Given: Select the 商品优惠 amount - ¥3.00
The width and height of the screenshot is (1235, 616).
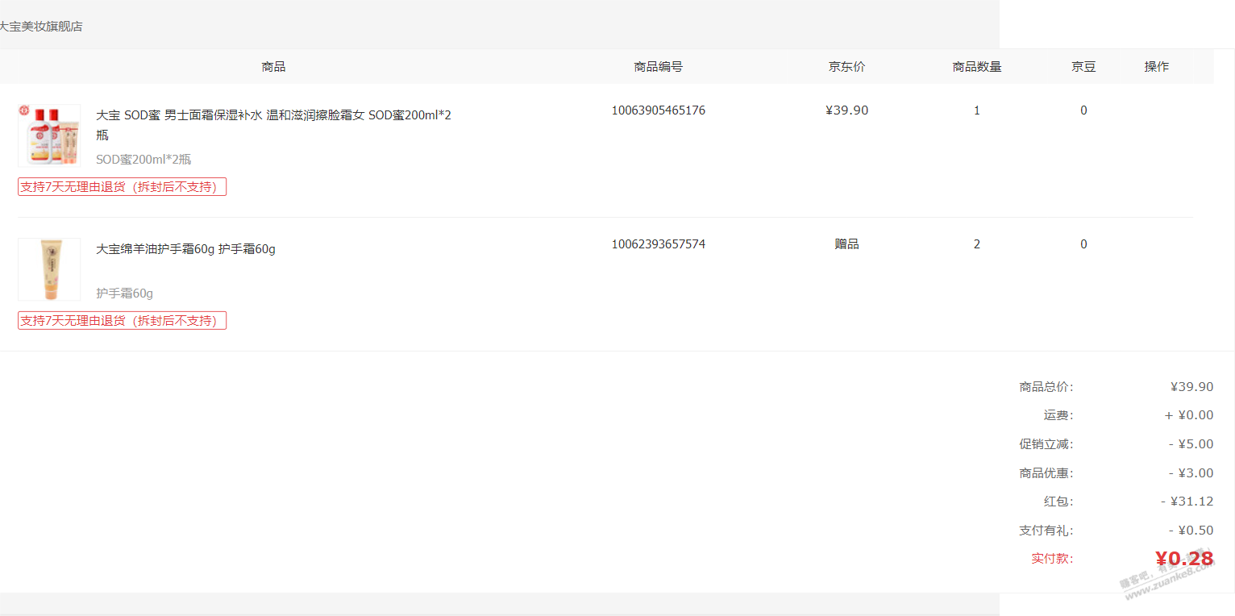Looking at the screenshot, I should click(1191, 473).
